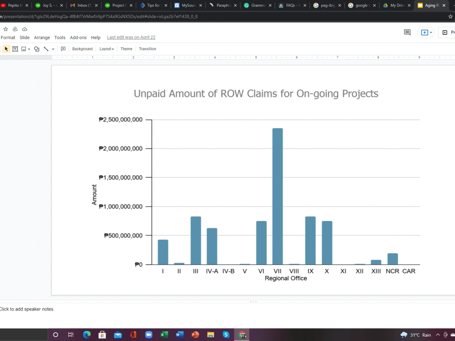Click the present to a meeting icon

(425, 32)
